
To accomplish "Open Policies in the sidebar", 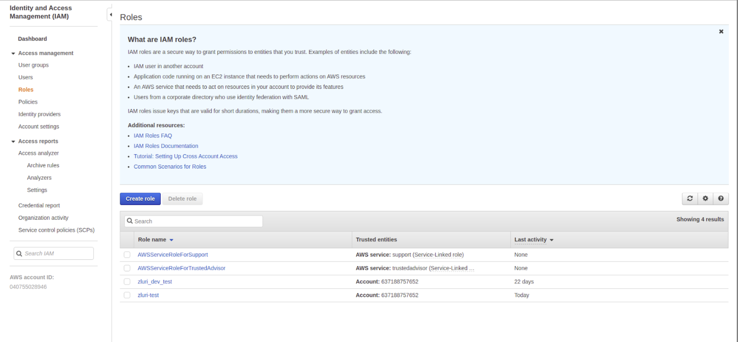I will pos(28,102).
